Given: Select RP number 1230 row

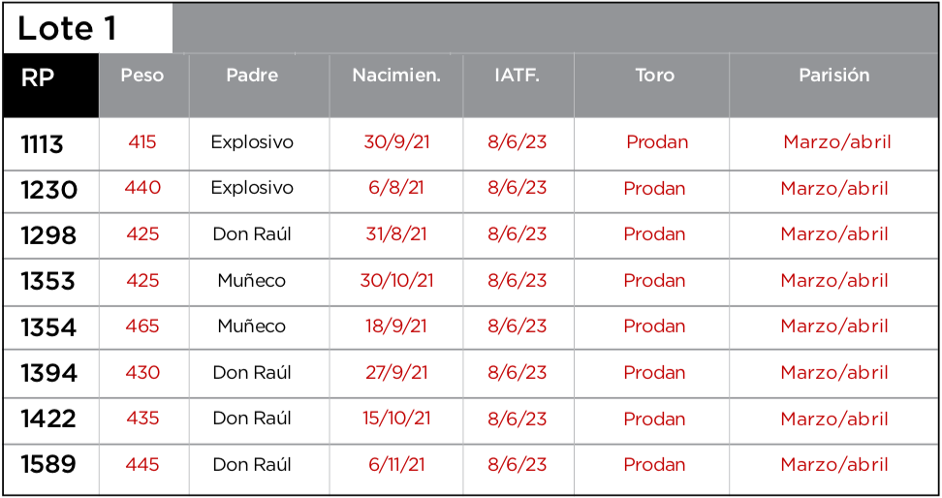Looking at the screenshot, I should tap(48, 190).
